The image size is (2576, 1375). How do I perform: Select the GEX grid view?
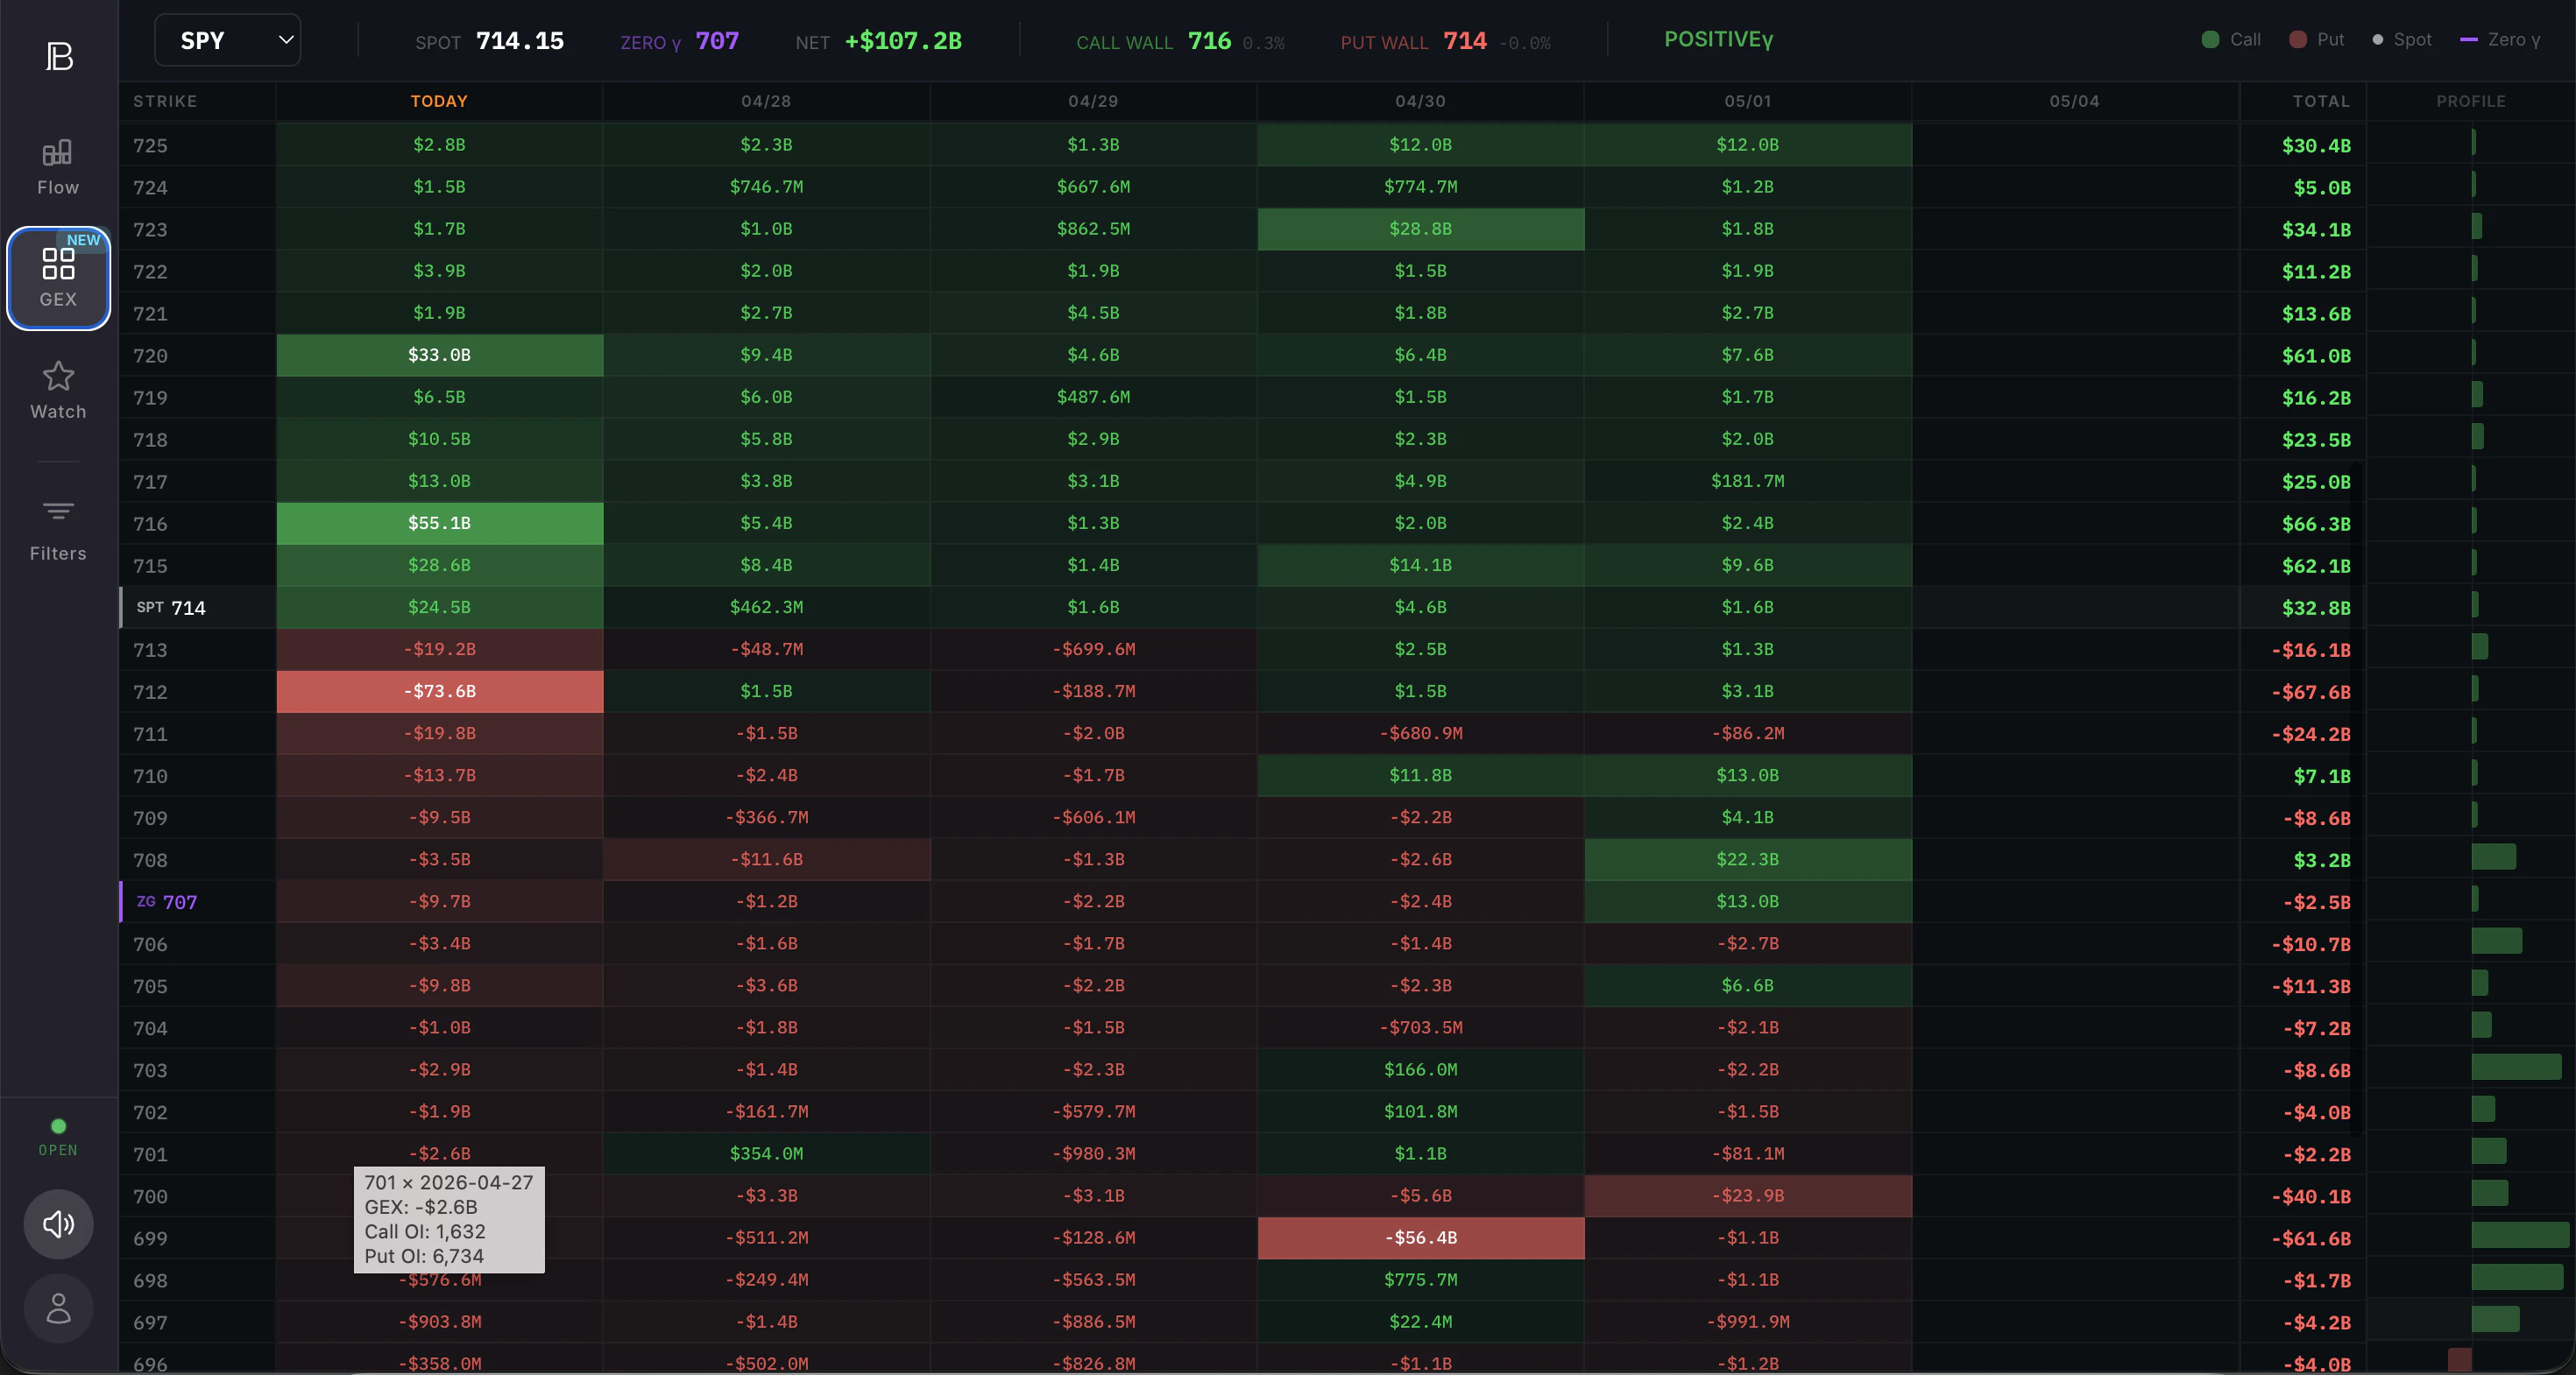point(58,278)
